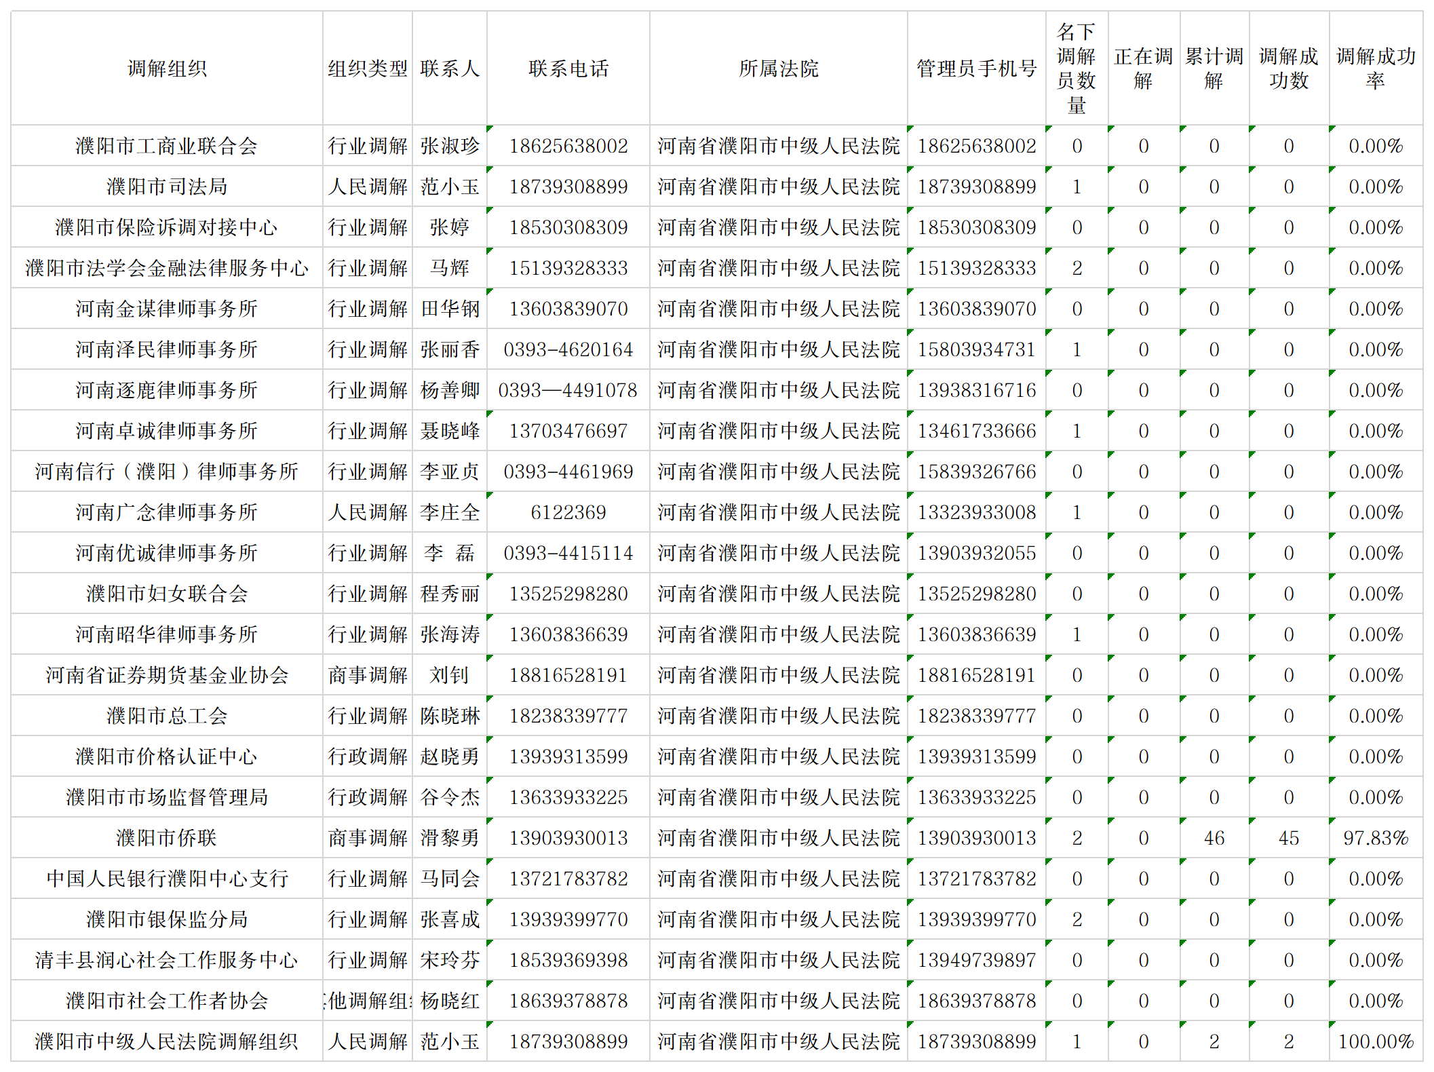Click the cell 濮阳市价格认证中心
The width and height of the screenshot is (1434, 1072).
click(x=167, y=757)
